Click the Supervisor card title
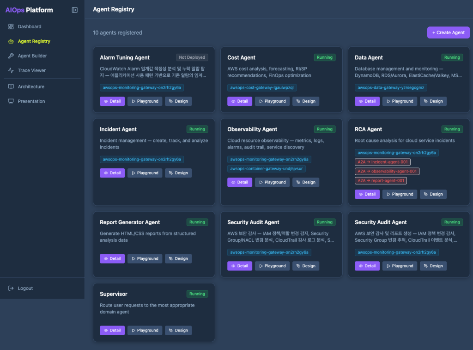 click(114, 294)
